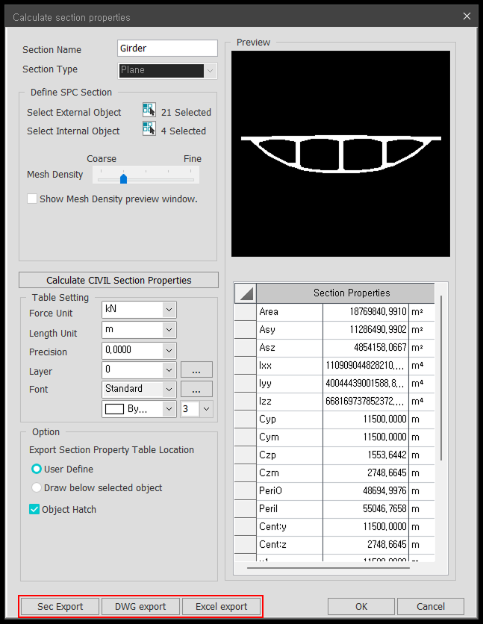Click the white color swatch beside By...
This screenshot has height=624, width=483.
(114, 409)
